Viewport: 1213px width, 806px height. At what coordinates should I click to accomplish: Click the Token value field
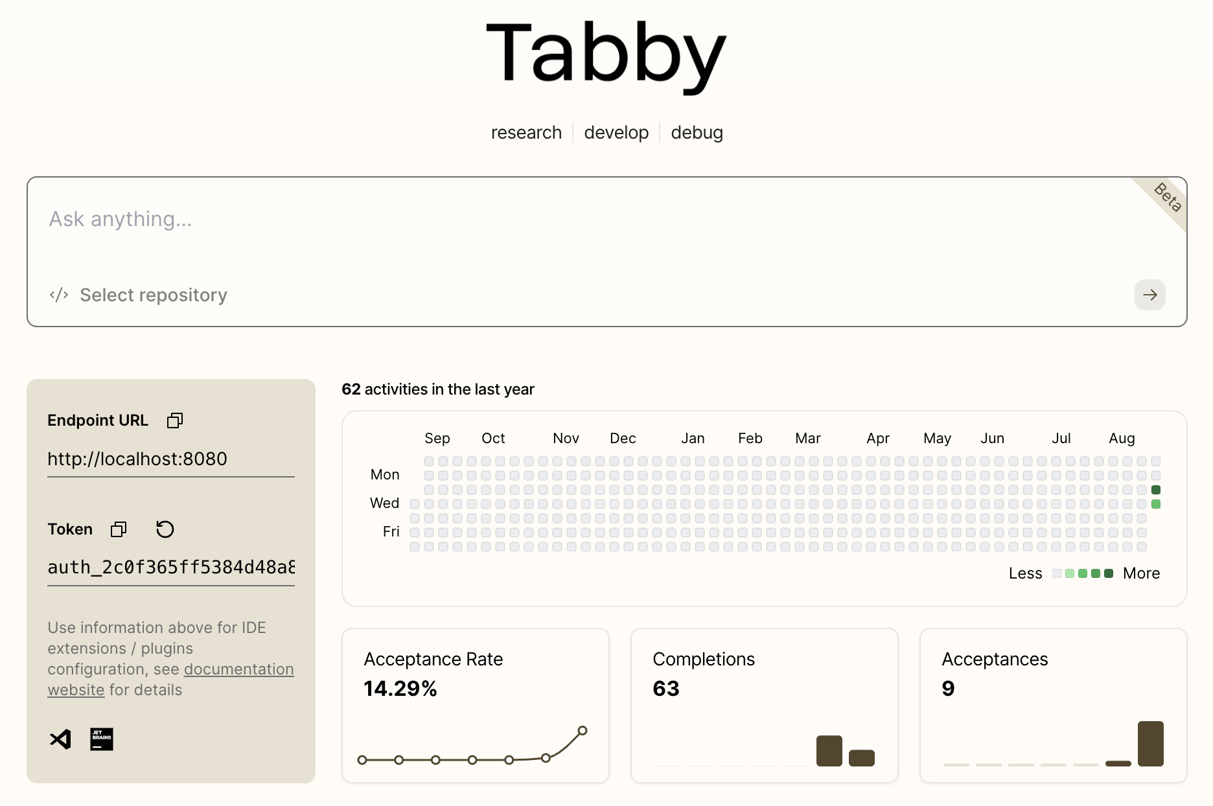coord(170,568)
